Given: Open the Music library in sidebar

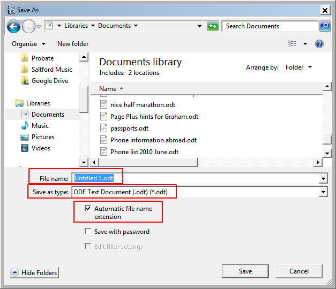Looking at the screenshot, I should click(x=40, y=126).
